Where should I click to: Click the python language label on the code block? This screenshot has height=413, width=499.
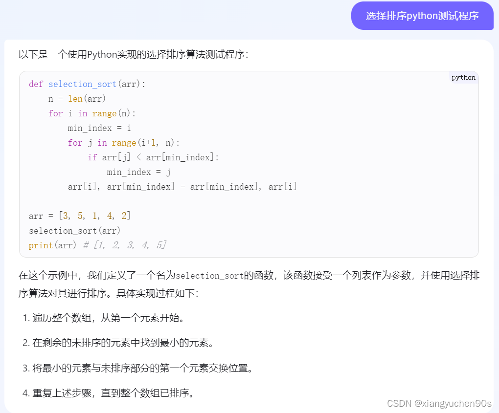pyautogui.click(x=462, y=77)
